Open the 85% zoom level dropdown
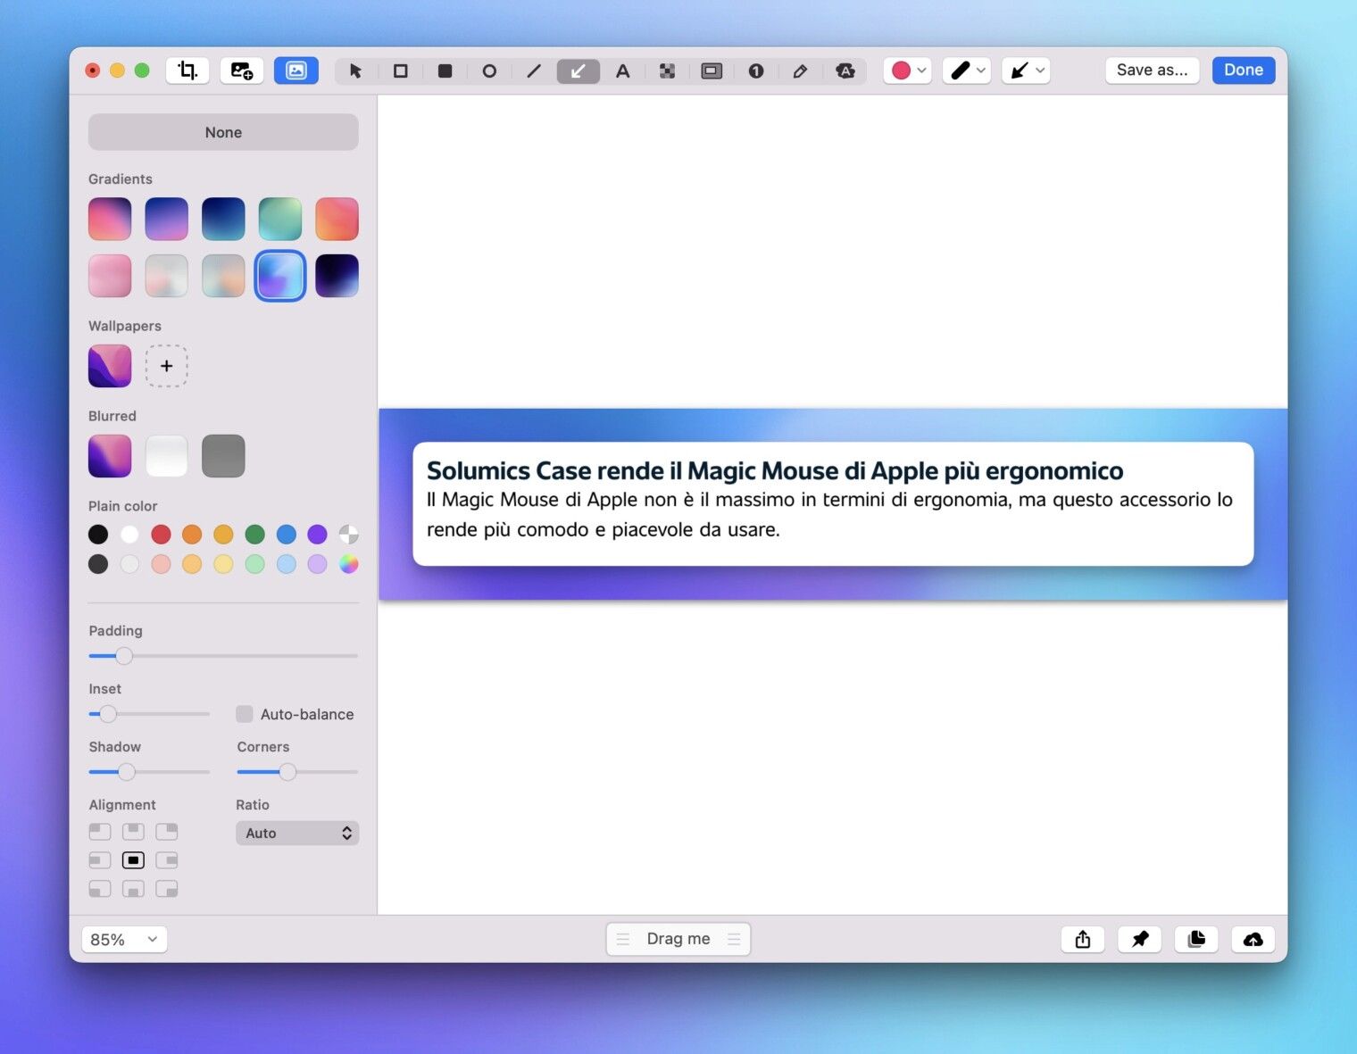Viewport: 1357px width, 1054px height. (x=124, y=940)
